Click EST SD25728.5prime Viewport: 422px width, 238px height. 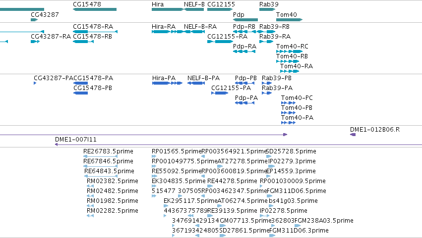point(269,157)
